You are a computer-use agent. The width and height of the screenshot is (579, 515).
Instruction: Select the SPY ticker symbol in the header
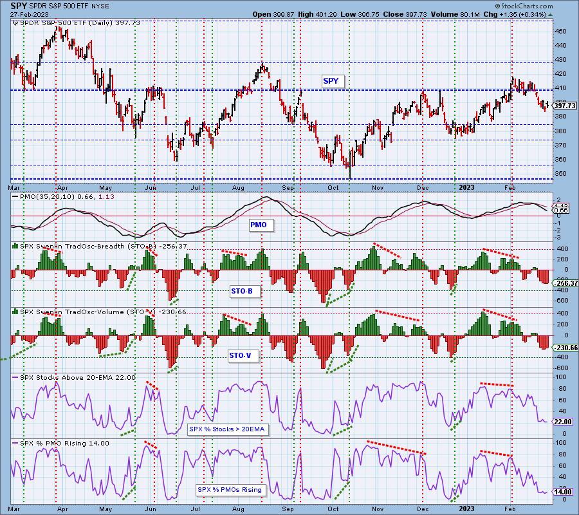click(18, 6)
